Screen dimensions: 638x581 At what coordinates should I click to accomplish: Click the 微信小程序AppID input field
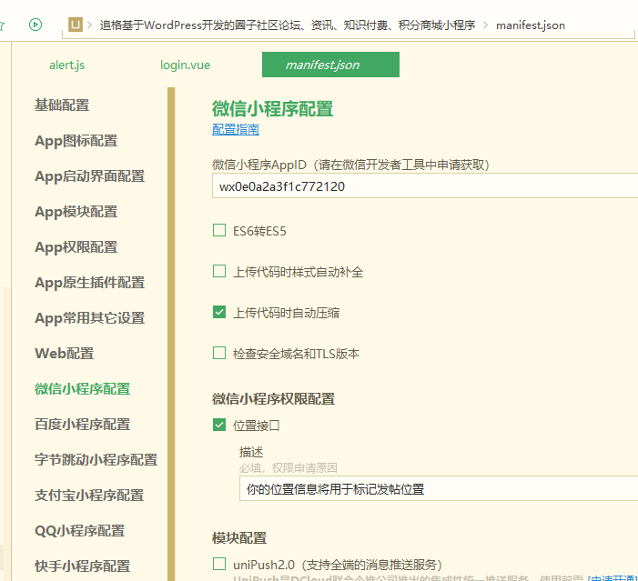[x=425, y=185]
